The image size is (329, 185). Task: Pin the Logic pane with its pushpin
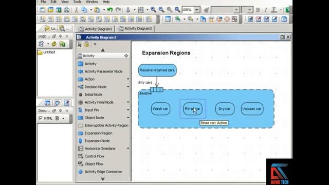[61, 36]
